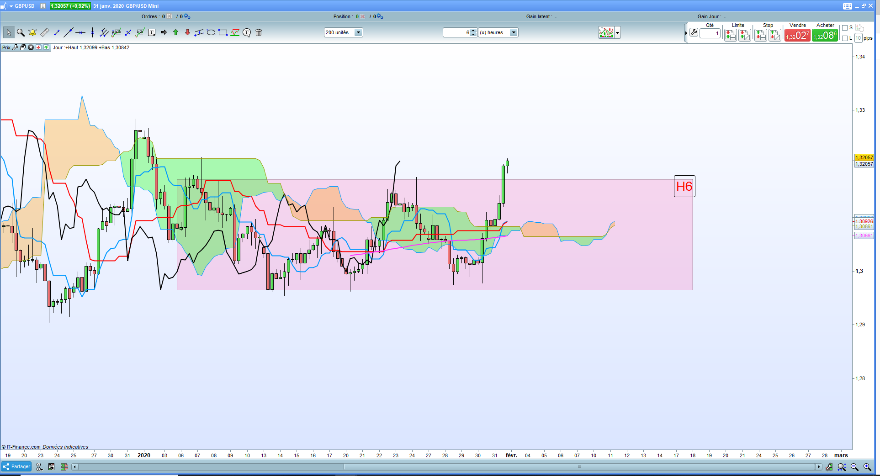Choose the segment line drawing tool
Image resolution: width=880 pixels, height=476 pixels.
(57, 32)
